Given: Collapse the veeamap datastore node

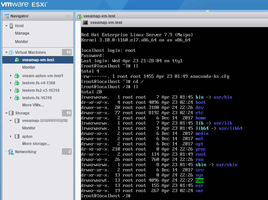Looking at the screenshot, I should coord(11,121).
